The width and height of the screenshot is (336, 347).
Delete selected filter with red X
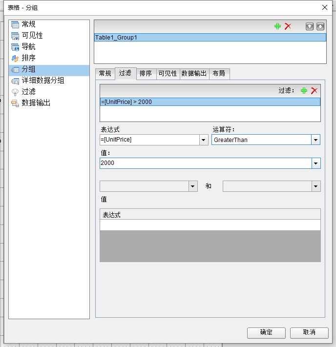314,91
